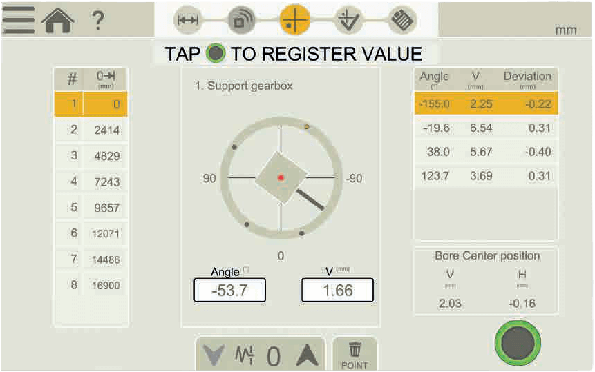Select the distance setup workflow step
Image resolution: width=595 pixels, height=372 pixels.
[x=188, y=21]
